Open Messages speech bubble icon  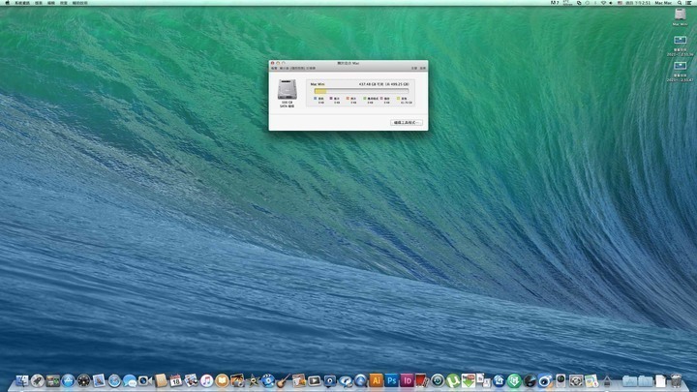[x=130, y=381]
